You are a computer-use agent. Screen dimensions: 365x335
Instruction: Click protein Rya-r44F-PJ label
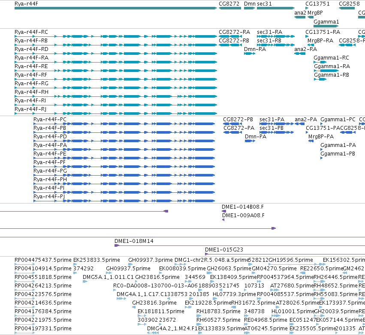pyautogui.click(x=49, y=197)
